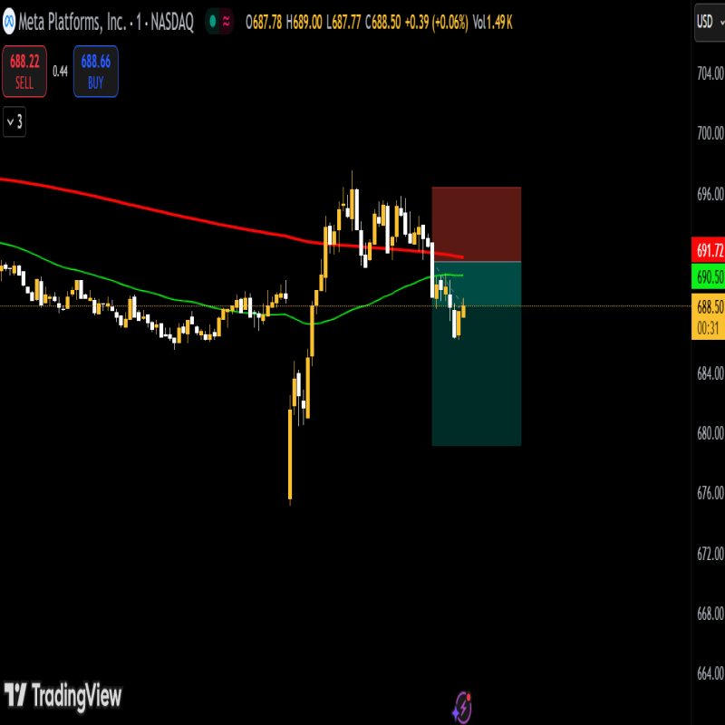Screen dimensions: 725x725
Task: Click the 672.00 price scale label
Action: [710, 553]
